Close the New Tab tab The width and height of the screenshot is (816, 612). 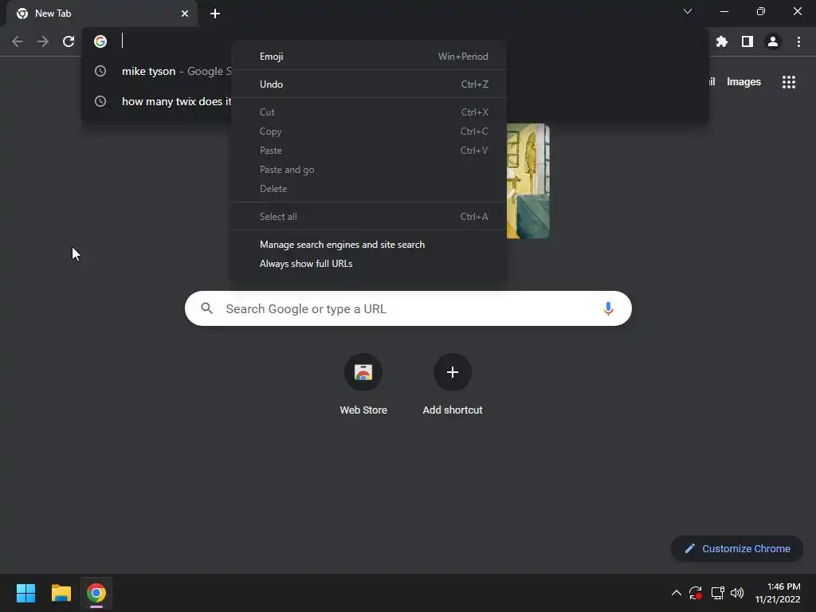(x=185, y=14)
